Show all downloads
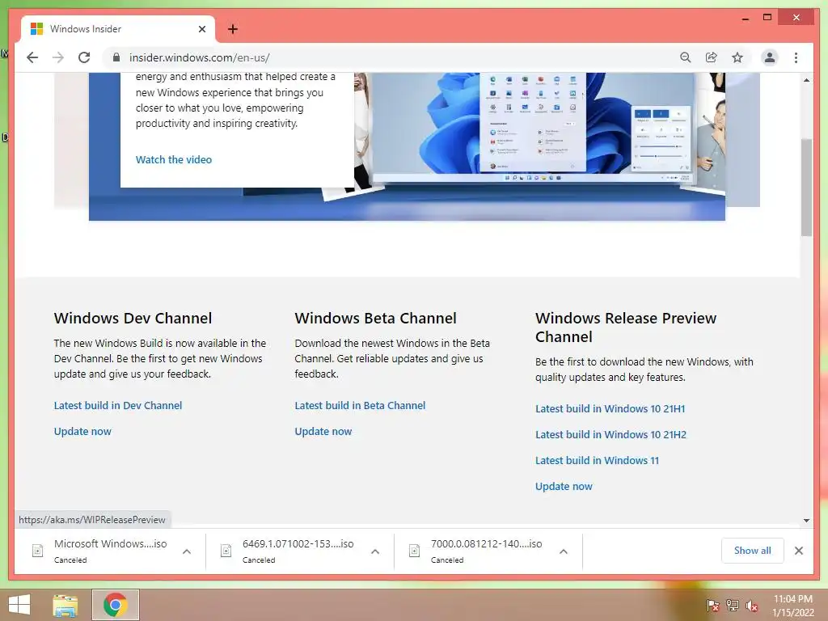828x621 pixels. pyautogui.click(x=752, y=551)
